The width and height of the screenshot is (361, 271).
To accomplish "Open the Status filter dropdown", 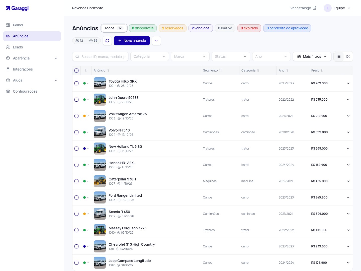I will [x=231, y=56].
